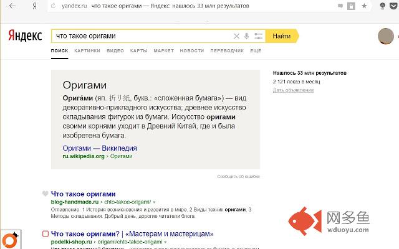Click blog-handmade.ru green domain
Screen dimensions: 399x249
coord(75,202)
